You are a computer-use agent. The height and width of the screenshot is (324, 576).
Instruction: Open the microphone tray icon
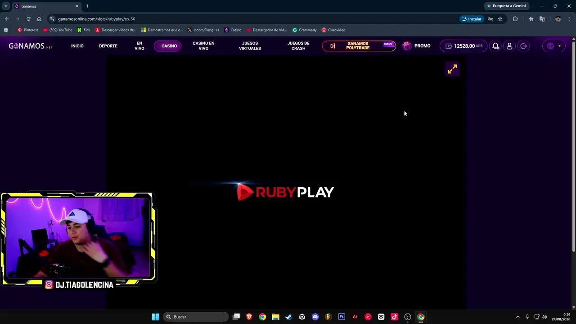tap(527, 317)
